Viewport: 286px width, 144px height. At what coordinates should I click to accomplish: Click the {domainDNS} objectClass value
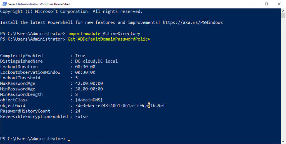[x=89, y=100]
